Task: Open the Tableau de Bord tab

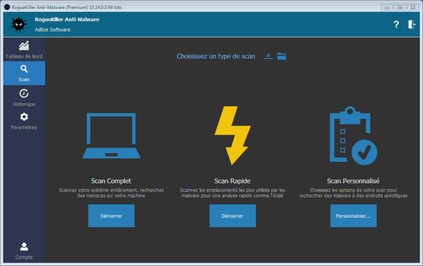Action: pyautogui.click(x=24, y=50)
